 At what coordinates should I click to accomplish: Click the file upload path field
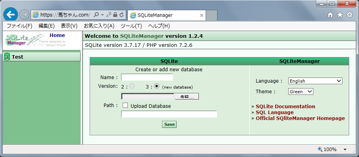click(x=148, y=96)
